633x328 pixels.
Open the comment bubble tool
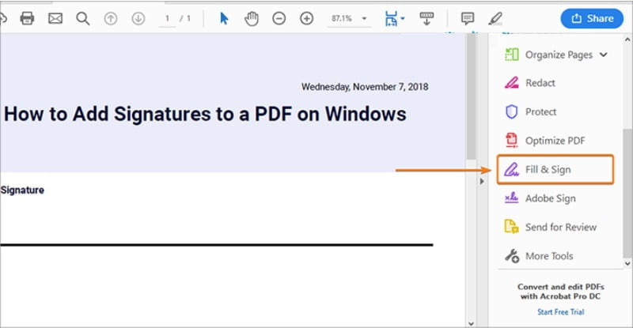pos(468,18)
